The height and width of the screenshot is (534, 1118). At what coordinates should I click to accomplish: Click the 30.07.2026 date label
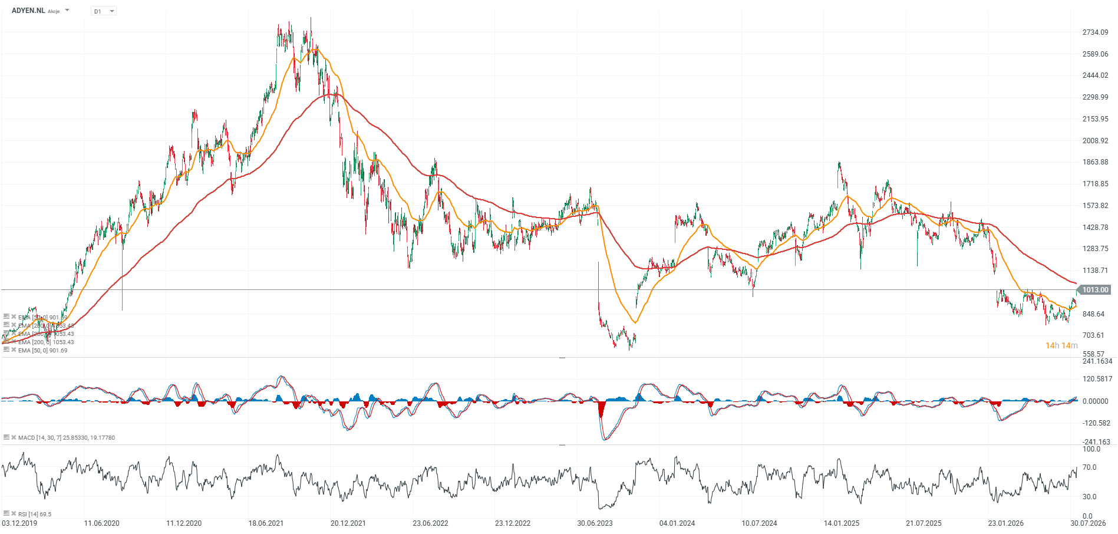(1088, 523)
